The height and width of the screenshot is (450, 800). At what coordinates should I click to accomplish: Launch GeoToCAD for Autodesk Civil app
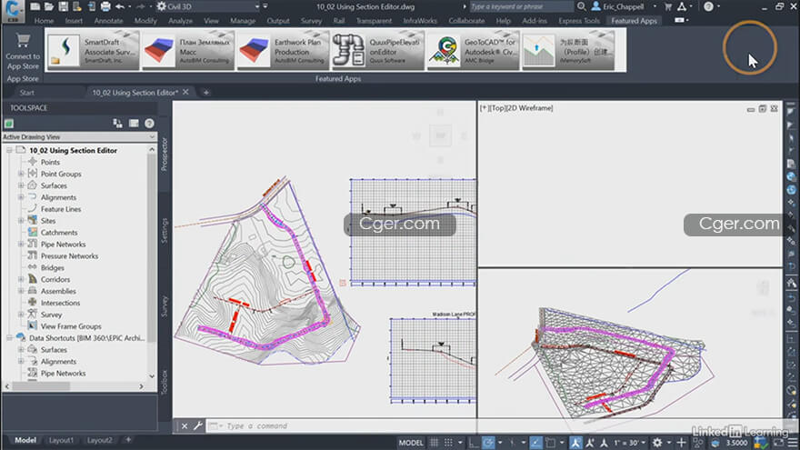[x=473, y=50]
